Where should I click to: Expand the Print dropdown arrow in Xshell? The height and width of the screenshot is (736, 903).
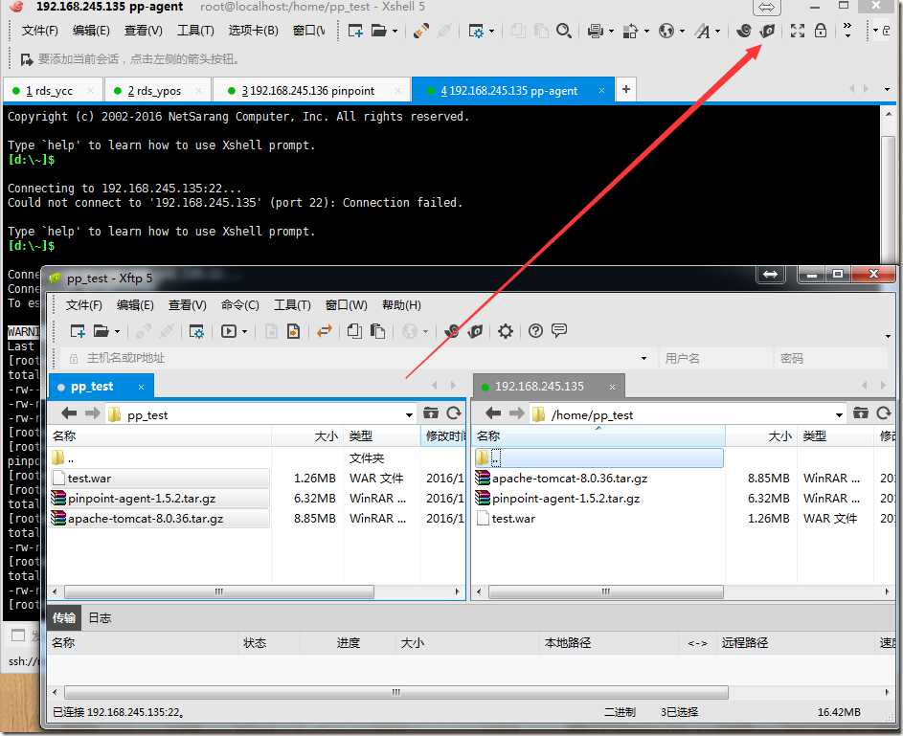click(x=611, y=31)
